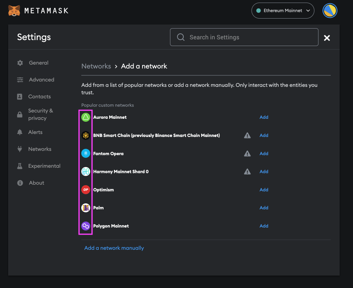Click the Aurora Mainnet network icon
Image resolution: width=353 pixels, height=288 pixels.
(x=85, y=117)
